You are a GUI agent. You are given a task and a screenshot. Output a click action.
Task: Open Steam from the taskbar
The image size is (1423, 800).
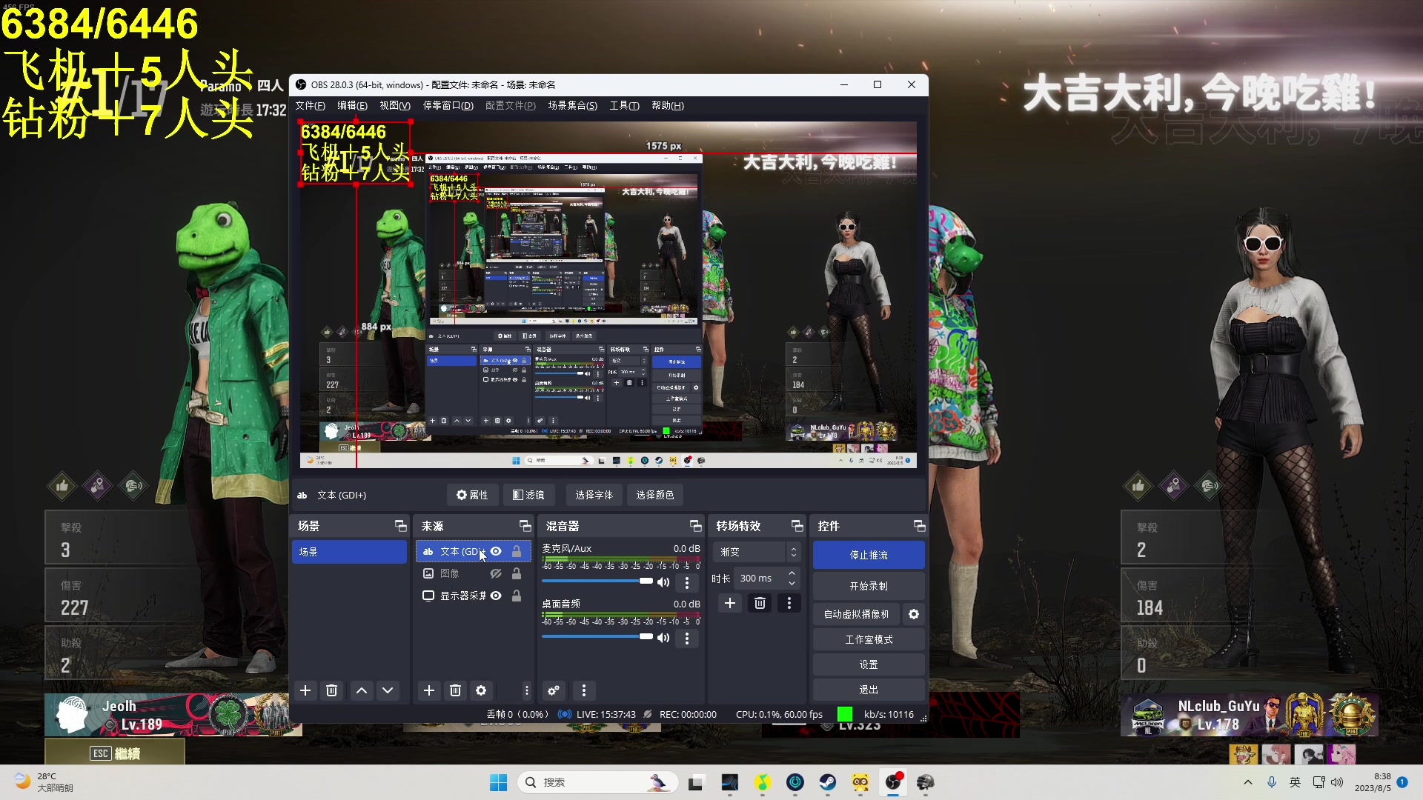click(828, 782)
